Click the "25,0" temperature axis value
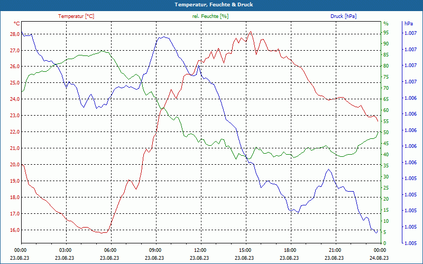This screenshot has height=264, width=423. click(15, 83)
